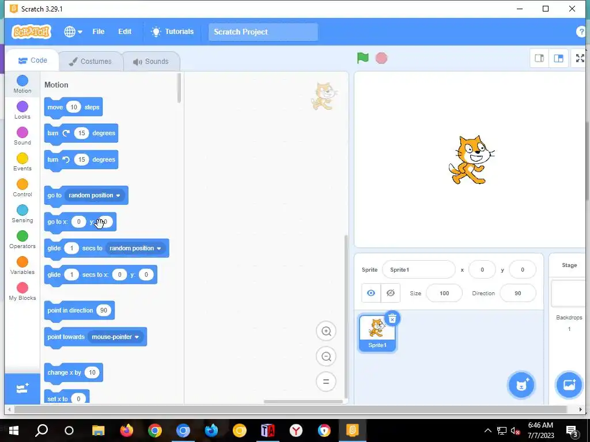The width and height of the screenshot is (590, 442).
Task: Open the glide 'random position' dropdown
Action: tap(135, 249)
